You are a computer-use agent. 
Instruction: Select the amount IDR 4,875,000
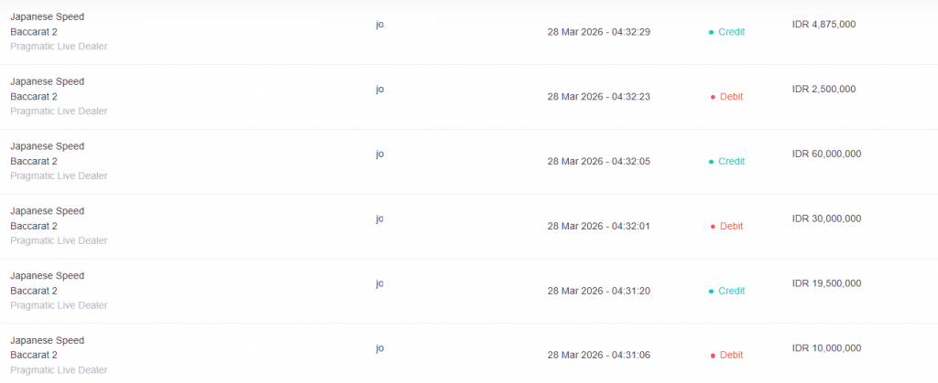[x=823, y=25]
